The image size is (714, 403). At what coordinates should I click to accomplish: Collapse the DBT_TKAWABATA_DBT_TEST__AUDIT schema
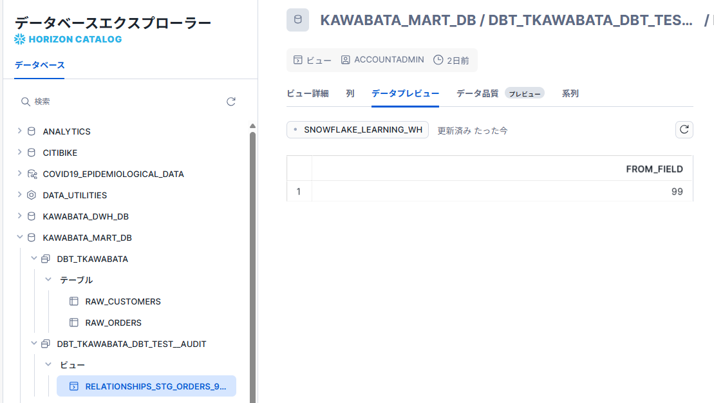pyautogui.click(x=33, y=343)
